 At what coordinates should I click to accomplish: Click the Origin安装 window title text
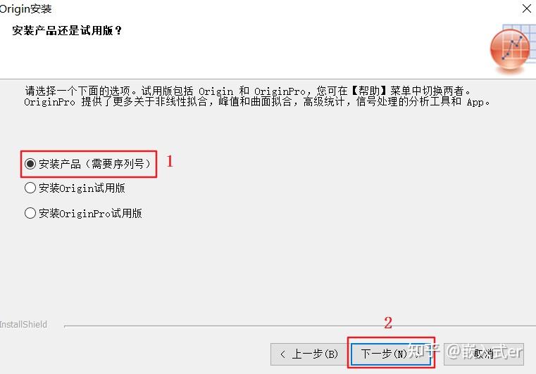25,8
